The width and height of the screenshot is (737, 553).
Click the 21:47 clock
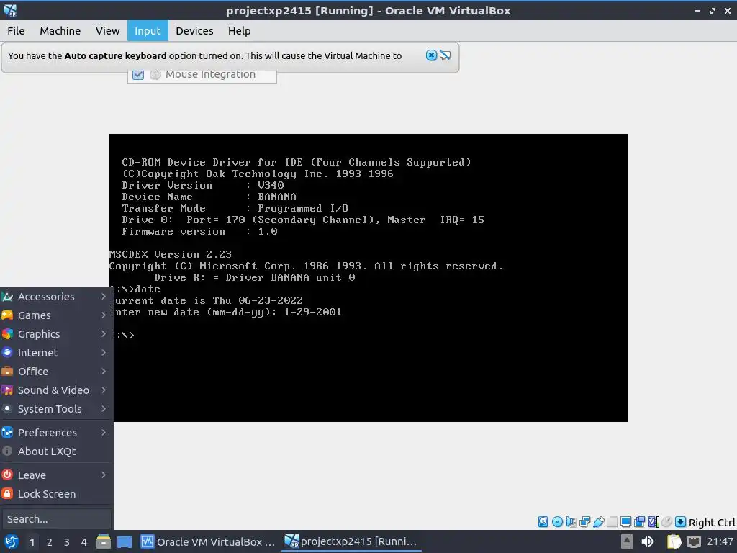coord(720,541)
